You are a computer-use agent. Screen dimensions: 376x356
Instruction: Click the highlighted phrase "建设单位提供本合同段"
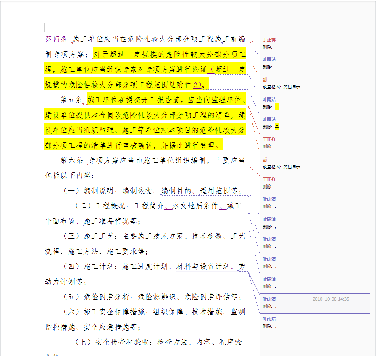click(83, 115)
